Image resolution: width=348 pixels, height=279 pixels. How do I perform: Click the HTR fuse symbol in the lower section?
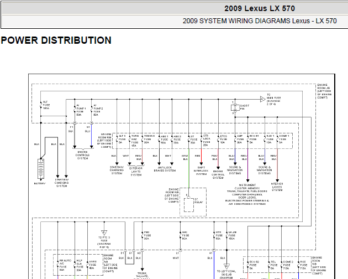pyautogui.click(x=214, y=235)
